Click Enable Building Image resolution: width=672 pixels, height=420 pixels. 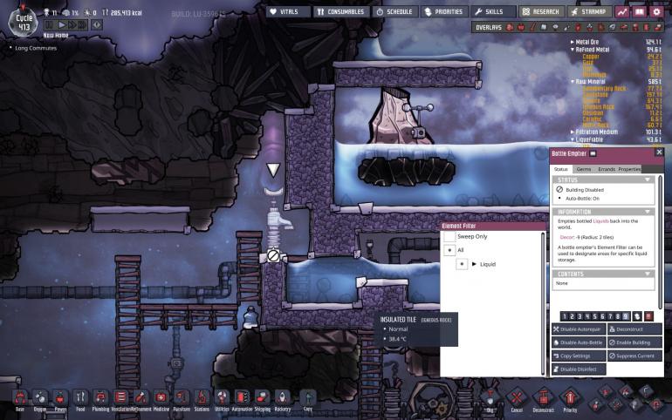(634, 342)
